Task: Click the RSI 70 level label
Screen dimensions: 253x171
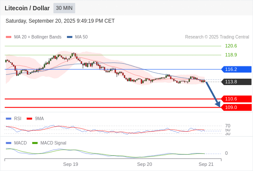Action: tap(228, 126)
